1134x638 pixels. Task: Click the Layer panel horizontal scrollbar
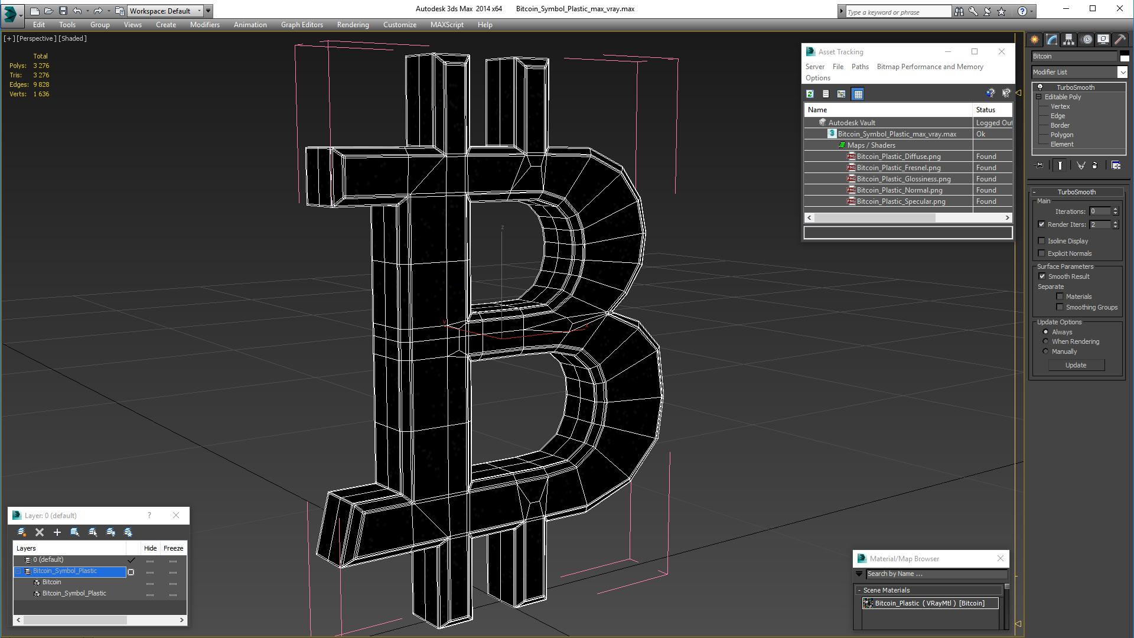click(100, 620)
